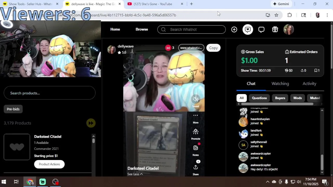Click the www.whatnot.c... link pill
Image resolution: width=333 pixels, height=187 pixels.
(x=191, y=48)
